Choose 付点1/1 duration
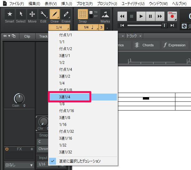This screenshot has width=191, height=170. [83, 35]
